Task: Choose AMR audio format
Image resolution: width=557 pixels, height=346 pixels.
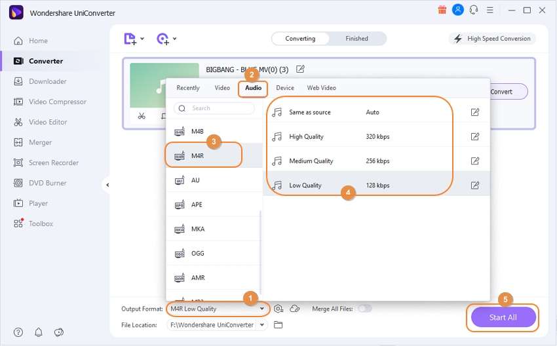Action: 214,277
